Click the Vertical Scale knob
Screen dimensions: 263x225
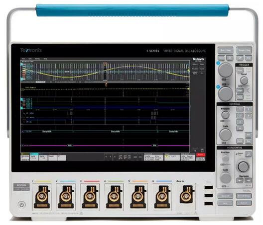pyautogui.click(x=226, y=134)
